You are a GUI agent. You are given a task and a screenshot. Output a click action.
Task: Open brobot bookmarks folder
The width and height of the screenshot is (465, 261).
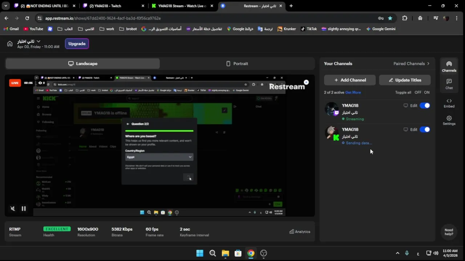128,29
